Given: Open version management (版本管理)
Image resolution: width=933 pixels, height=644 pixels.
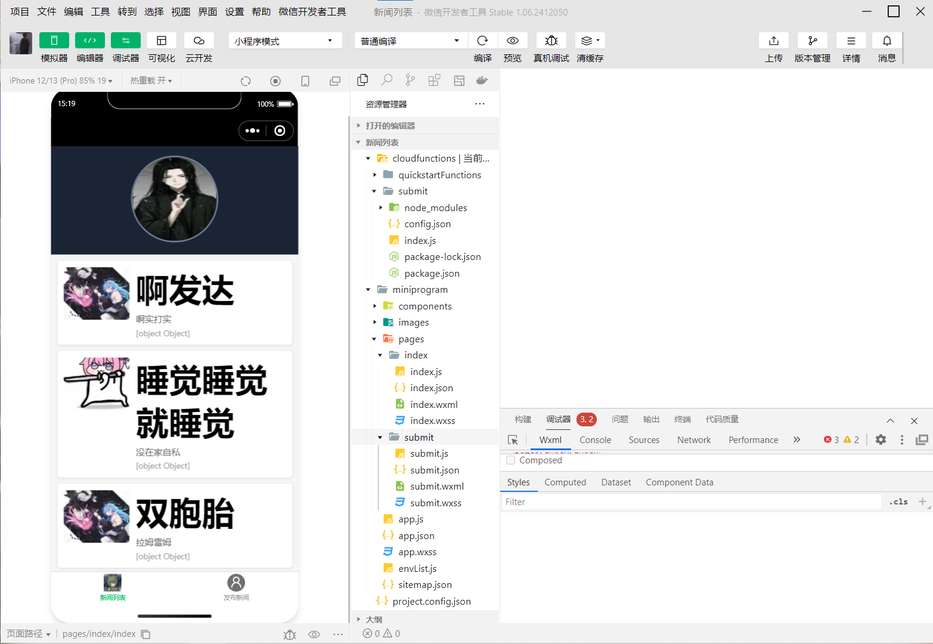Looking at the screenshot, I should (813, 41).
